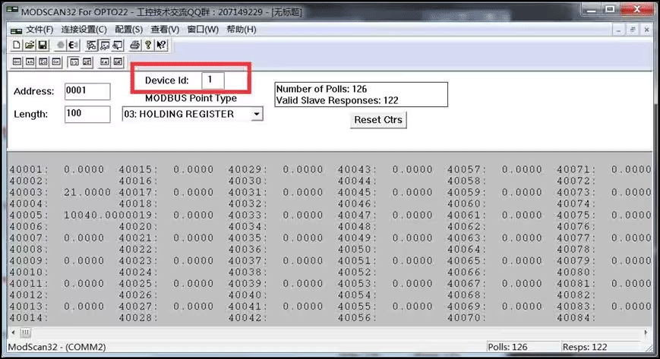The width and height of the screenshot is (660, 359).
Task: Click into the Length field
Action: click(87, 114)
